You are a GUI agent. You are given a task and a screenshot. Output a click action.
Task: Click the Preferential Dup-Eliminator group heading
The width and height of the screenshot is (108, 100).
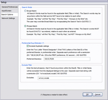click(33, 43)
